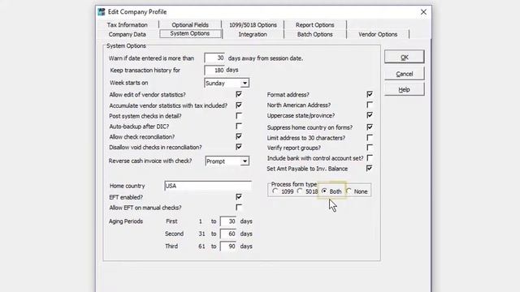Toggle the Format address checkbox
This screenshot has width=520, height=292.
coord(370,94)
